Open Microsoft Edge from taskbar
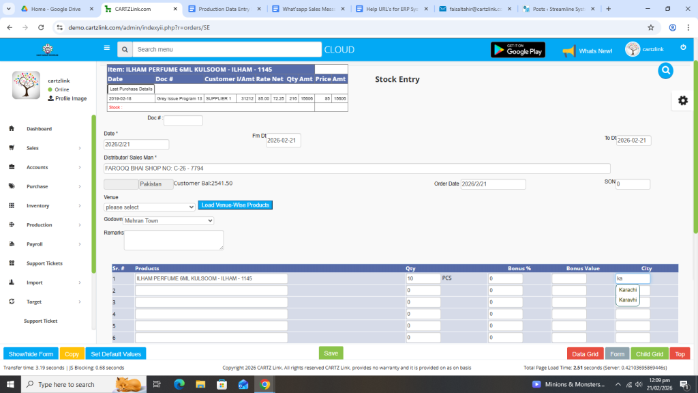698x393 pixels. coord(179,384)
